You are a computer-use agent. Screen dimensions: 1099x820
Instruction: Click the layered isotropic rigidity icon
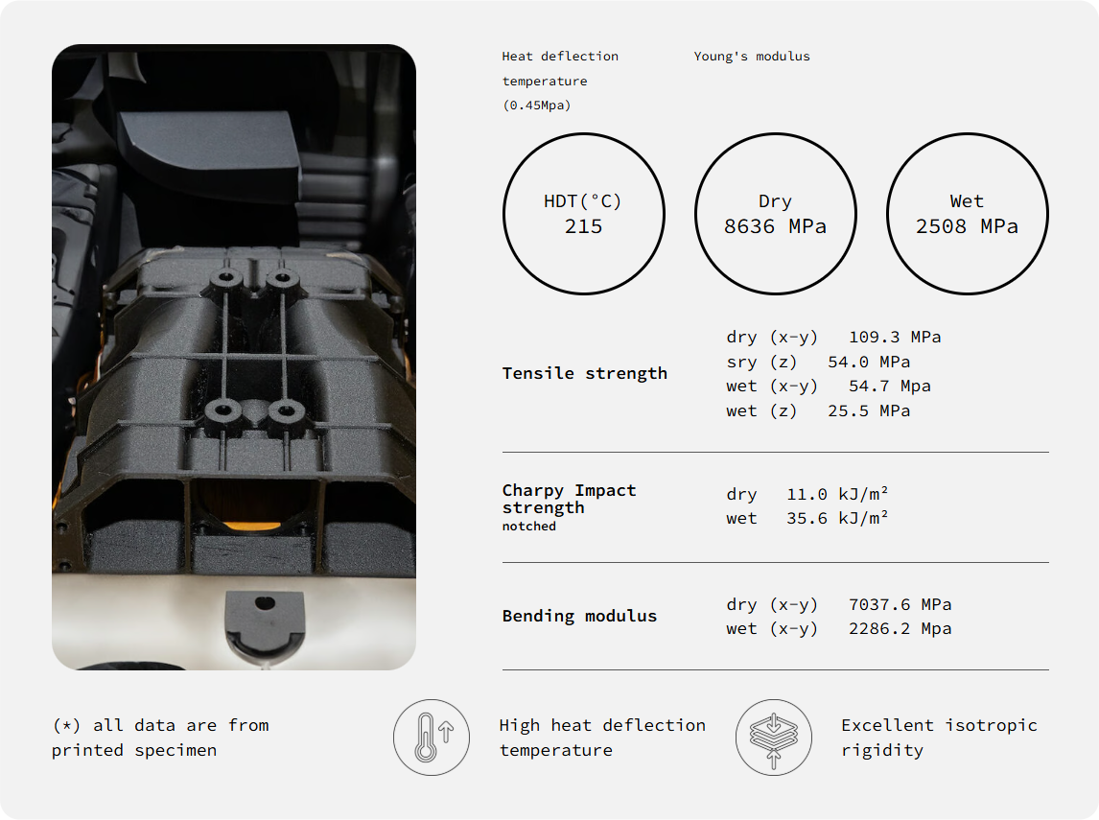[773, 738]
